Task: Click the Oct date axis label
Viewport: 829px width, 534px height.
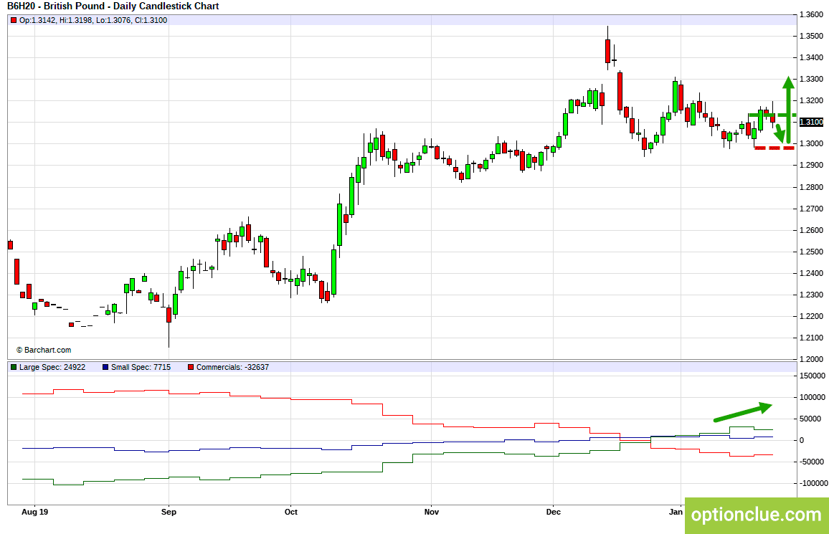Action: (x=290, y=512)
